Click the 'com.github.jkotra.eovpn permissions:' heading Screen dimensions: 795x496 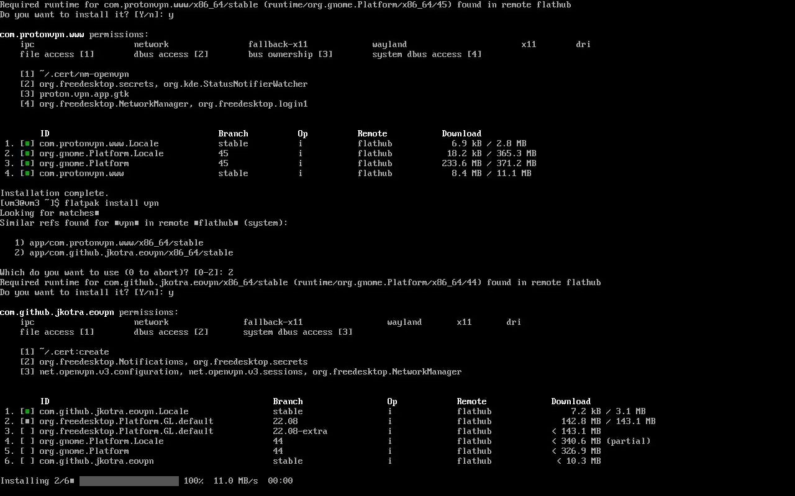point(89,312)
